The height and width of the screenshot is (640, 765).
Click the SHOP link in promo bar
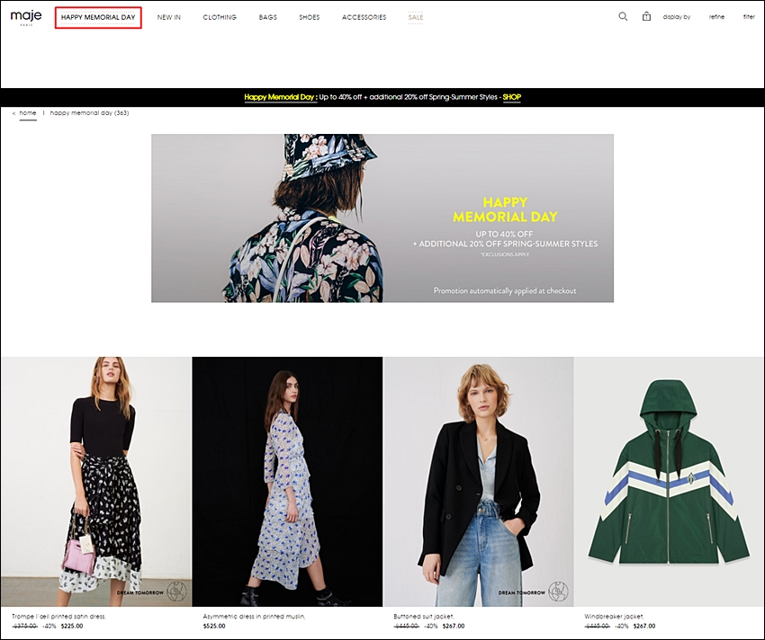[x=512, y=97]
